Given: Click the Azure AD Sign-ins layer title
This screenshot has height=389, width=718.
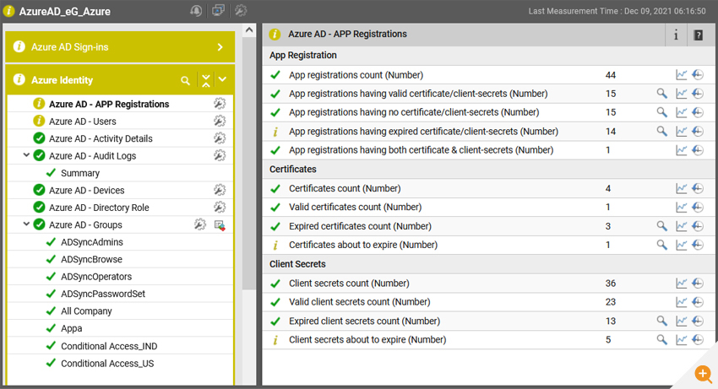Looking at the screenshot, I should [x=69, y=47].
